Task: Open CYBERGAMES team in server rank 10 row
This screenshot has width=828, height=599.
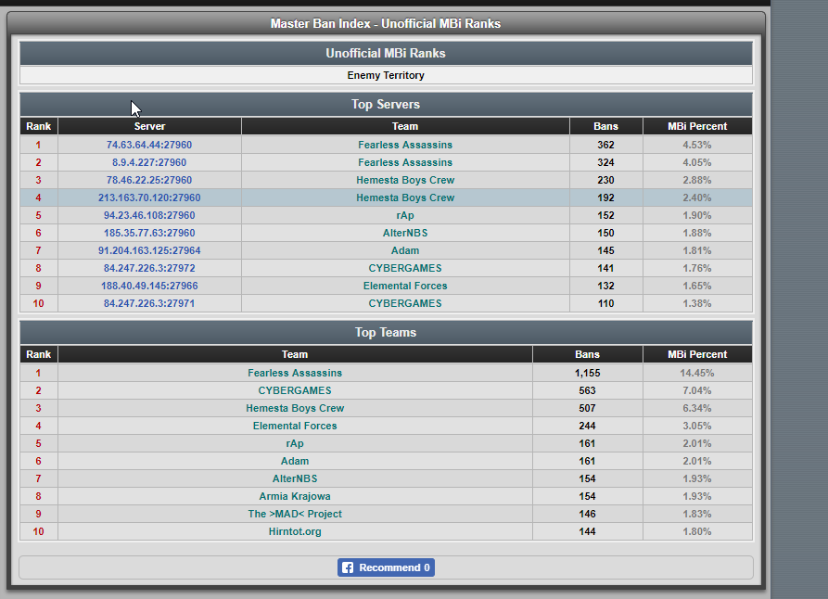Action: coord(405,304)
